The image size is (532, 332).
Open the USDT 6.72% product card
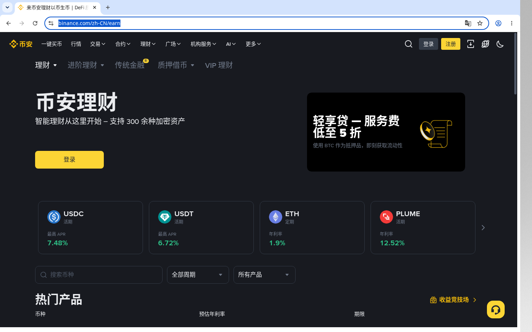tap(201, 228)
